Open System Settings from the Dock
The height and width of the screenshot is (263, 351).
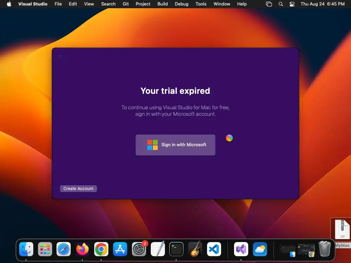(139, 249)
